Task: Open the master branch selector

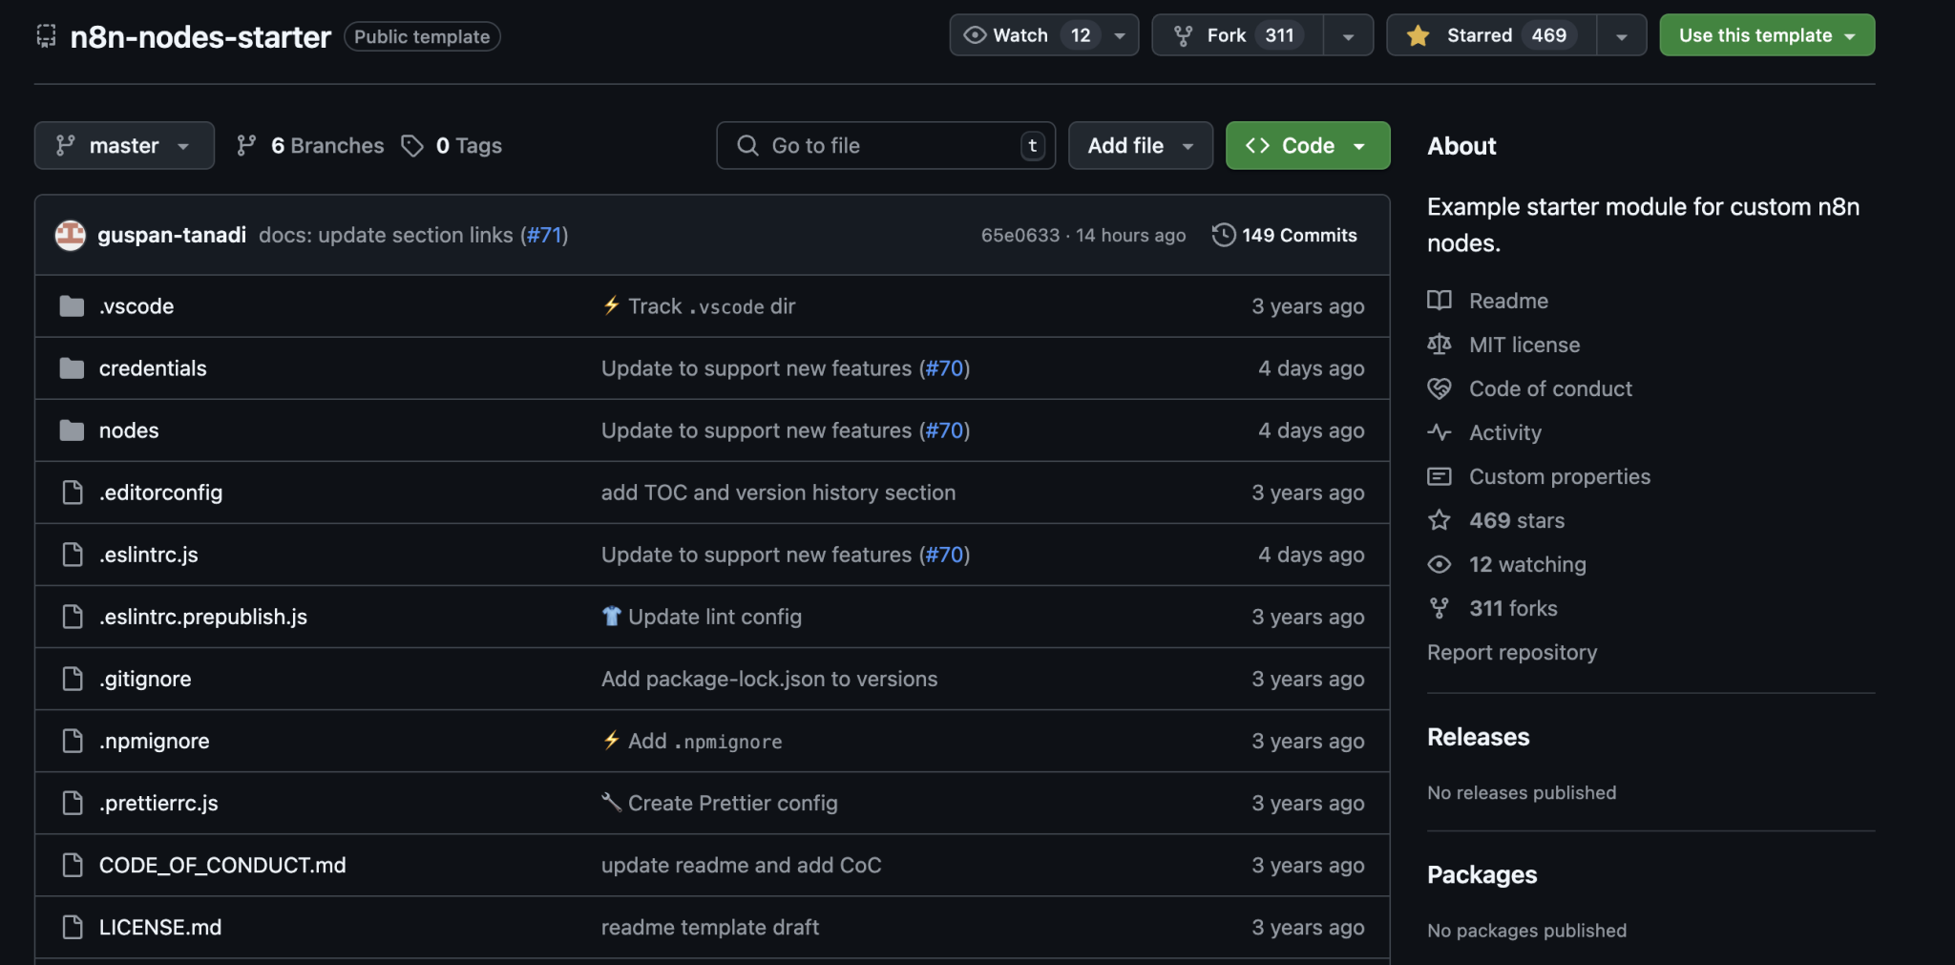Action: click(x=123, y=145)
